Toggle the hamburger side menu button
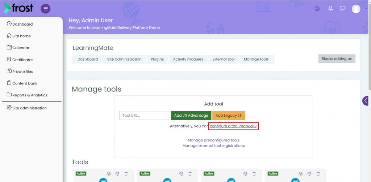The height and width of the screenshot is (182, 371). [45, 9]
